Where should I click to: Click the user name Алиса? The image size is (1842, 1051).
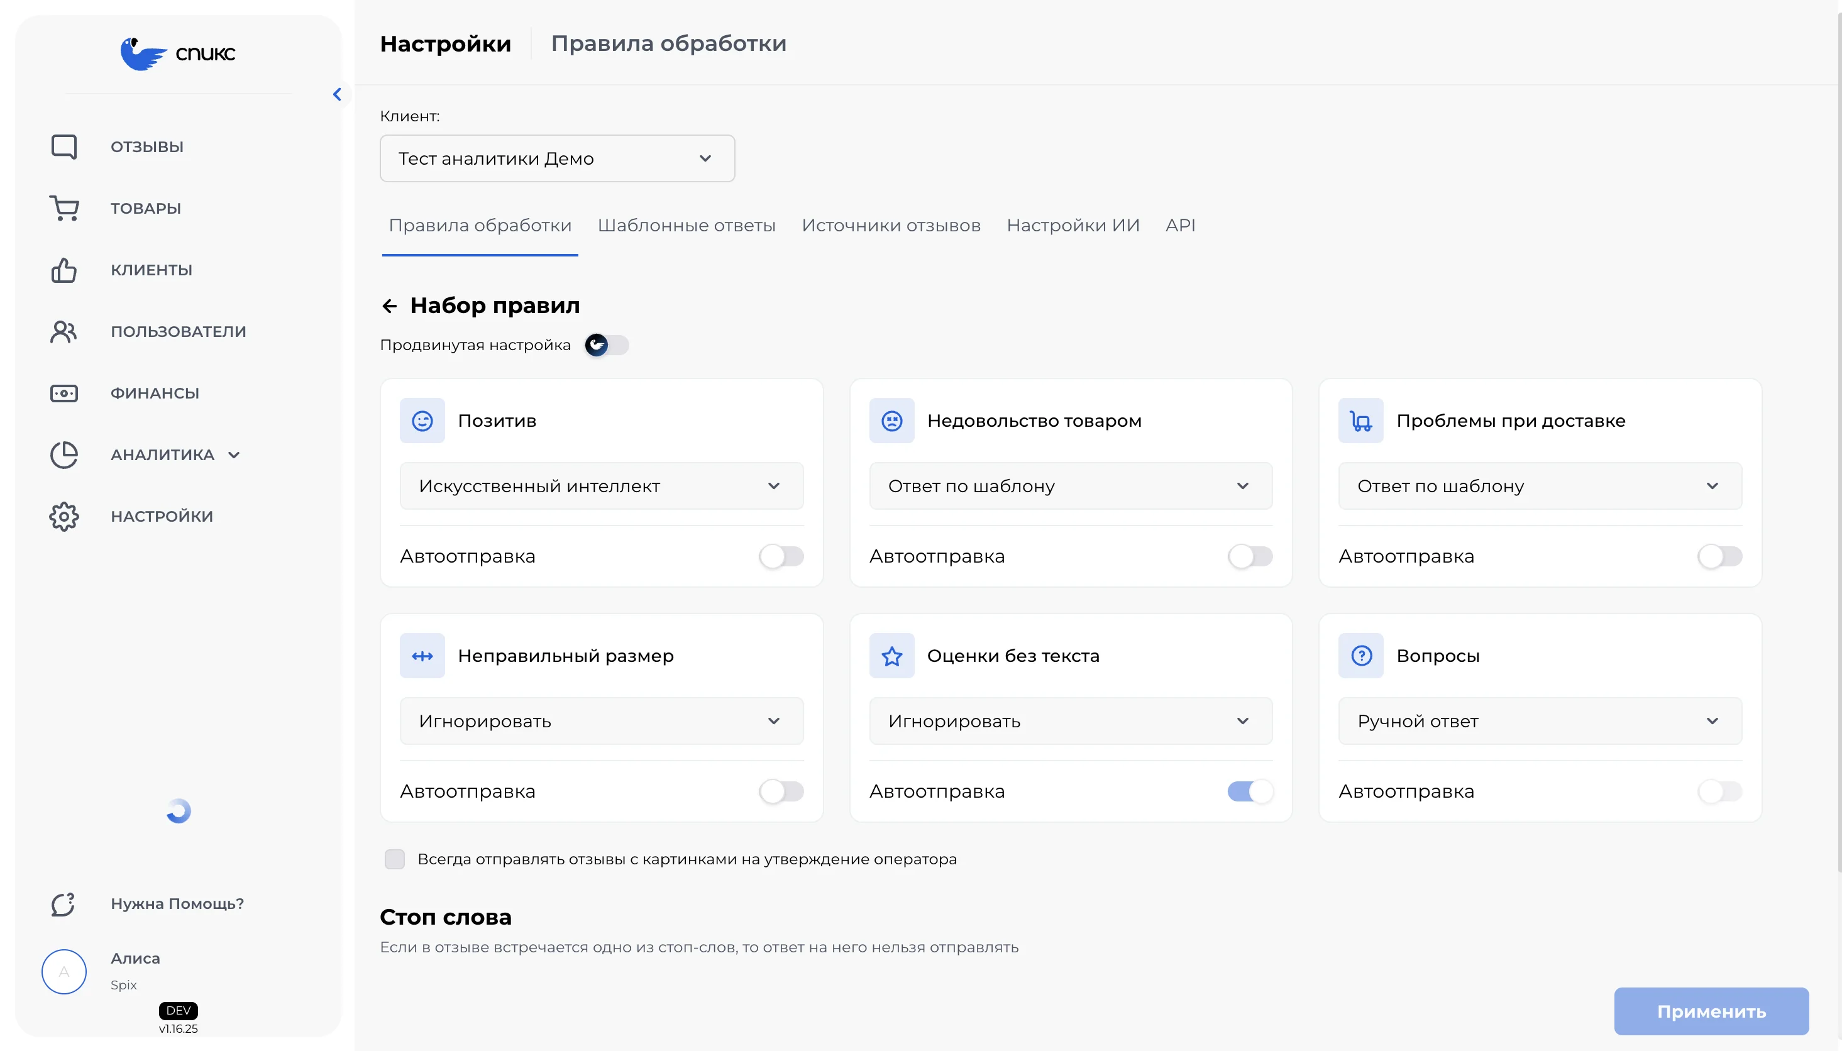135,958
